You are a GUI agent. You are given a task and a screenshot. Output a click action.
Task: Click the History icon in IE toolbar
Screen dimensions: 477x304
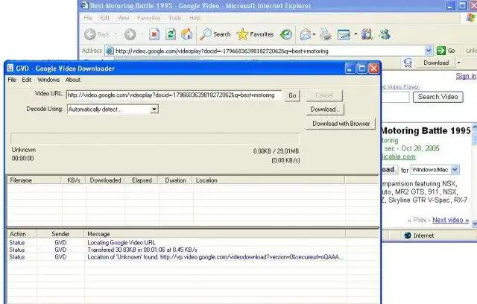(286, 34)
